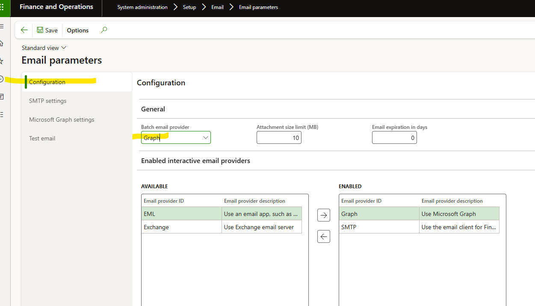
Task: Select the SMTP row in Enabled list
Action: [419, 227]
